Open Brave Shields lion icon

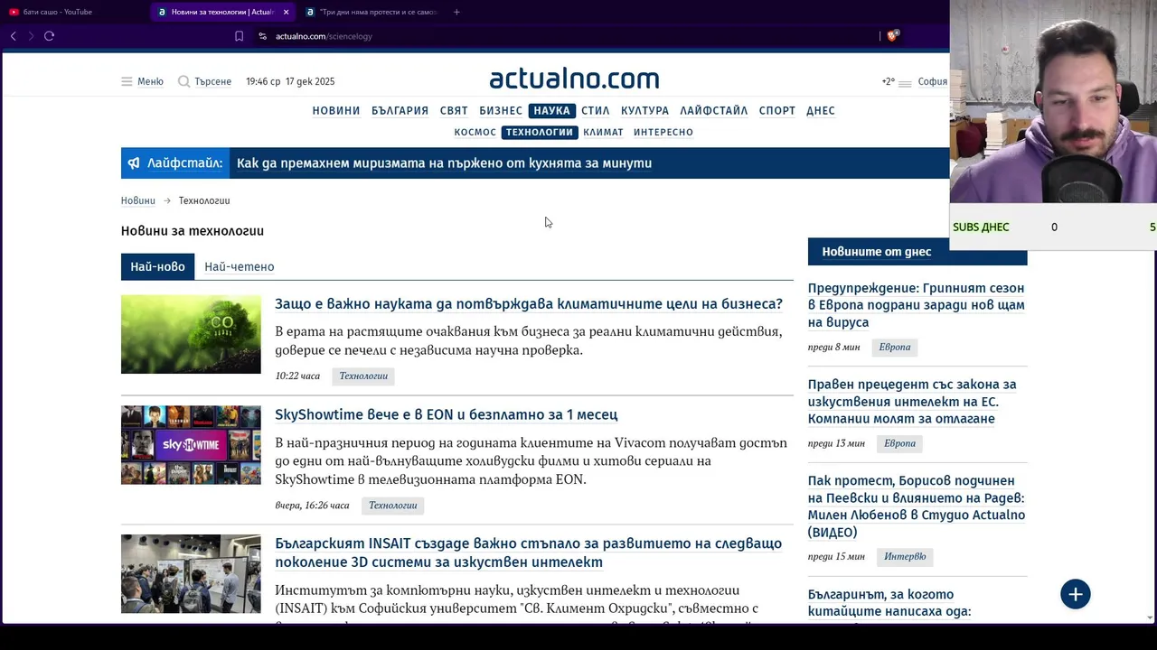click(892, 36)
